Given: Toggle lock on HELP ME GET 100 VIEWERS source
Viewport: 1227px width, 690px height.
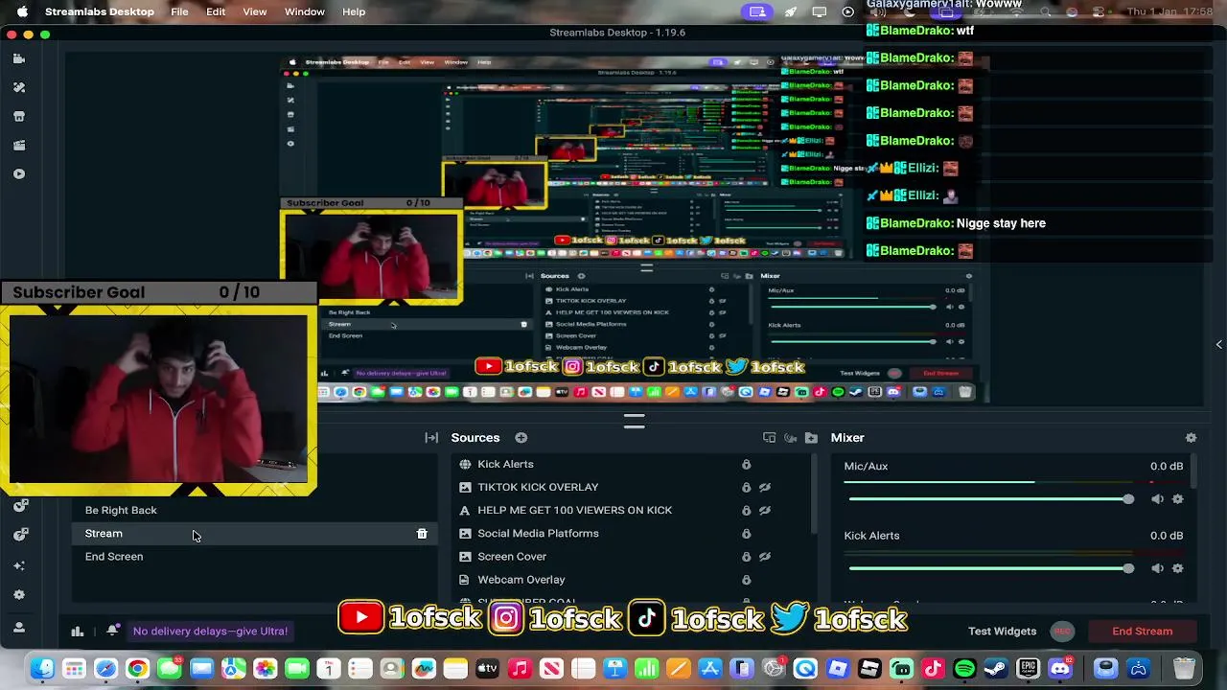Looking at the screenshot, I should (x=746, y=511).
